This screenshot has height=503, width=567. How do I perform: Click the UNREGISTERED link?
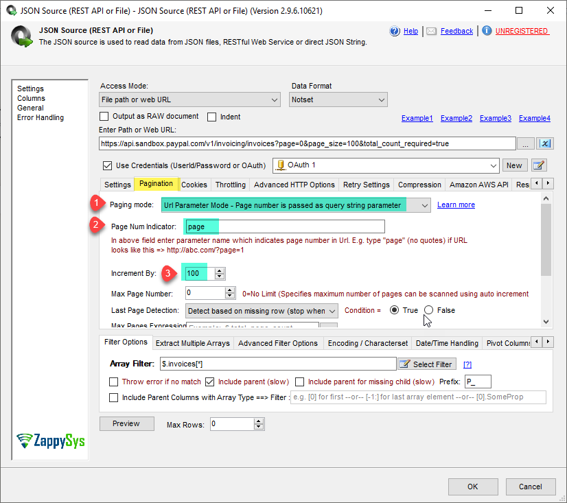click(x=522, y=31)
